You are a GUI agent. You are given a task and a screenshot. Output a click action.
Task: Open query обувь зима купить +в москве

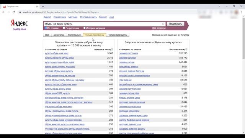click(x=60, y=76)
